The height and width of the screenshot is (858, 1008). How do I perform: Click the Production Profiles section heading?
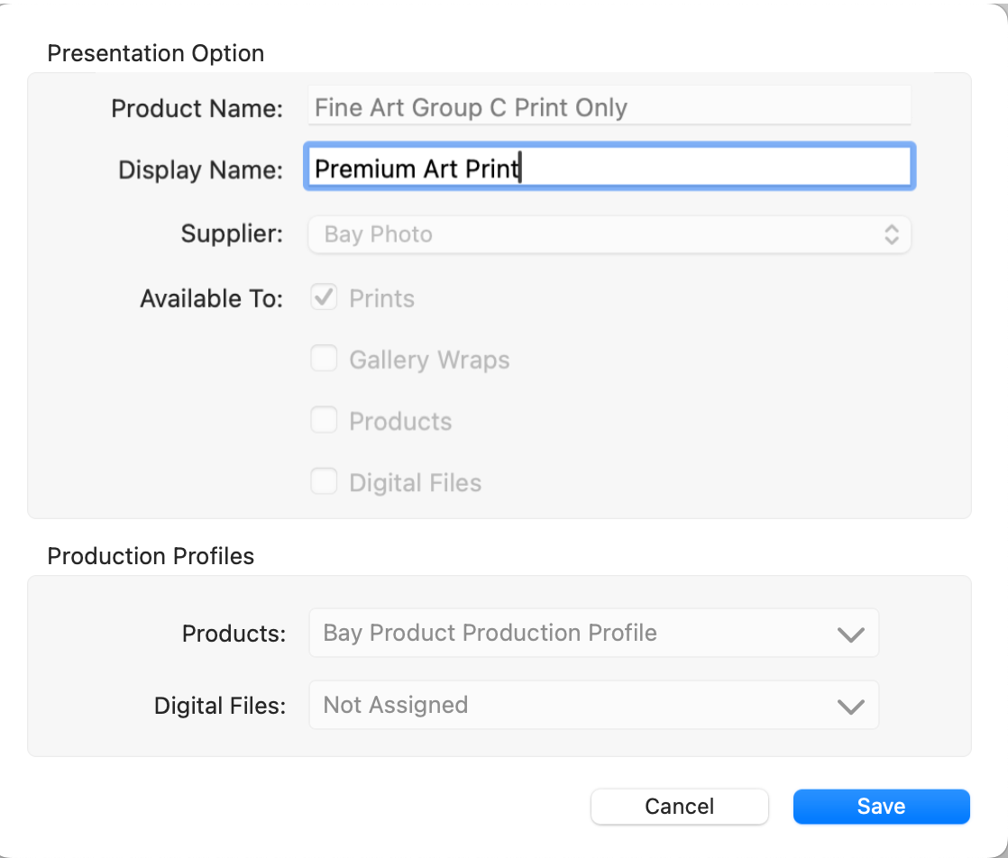(x=151, y=556)
